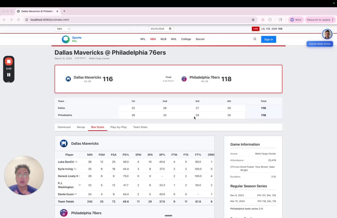This screenshot has height=218, width=337.
Task: Open the Work profile menu
Action: click(296, 20)
